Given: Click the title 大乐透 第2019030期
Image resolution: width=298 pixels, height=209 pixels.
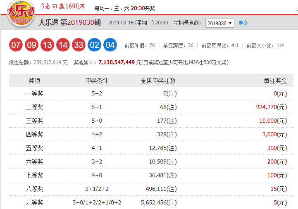Looking at the screenshot, I should click(x=69, y=23).
